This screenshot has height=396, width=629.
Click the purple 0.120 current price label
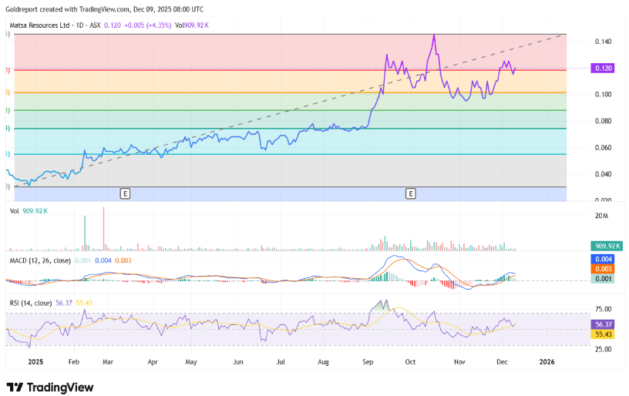pos(602,69)
